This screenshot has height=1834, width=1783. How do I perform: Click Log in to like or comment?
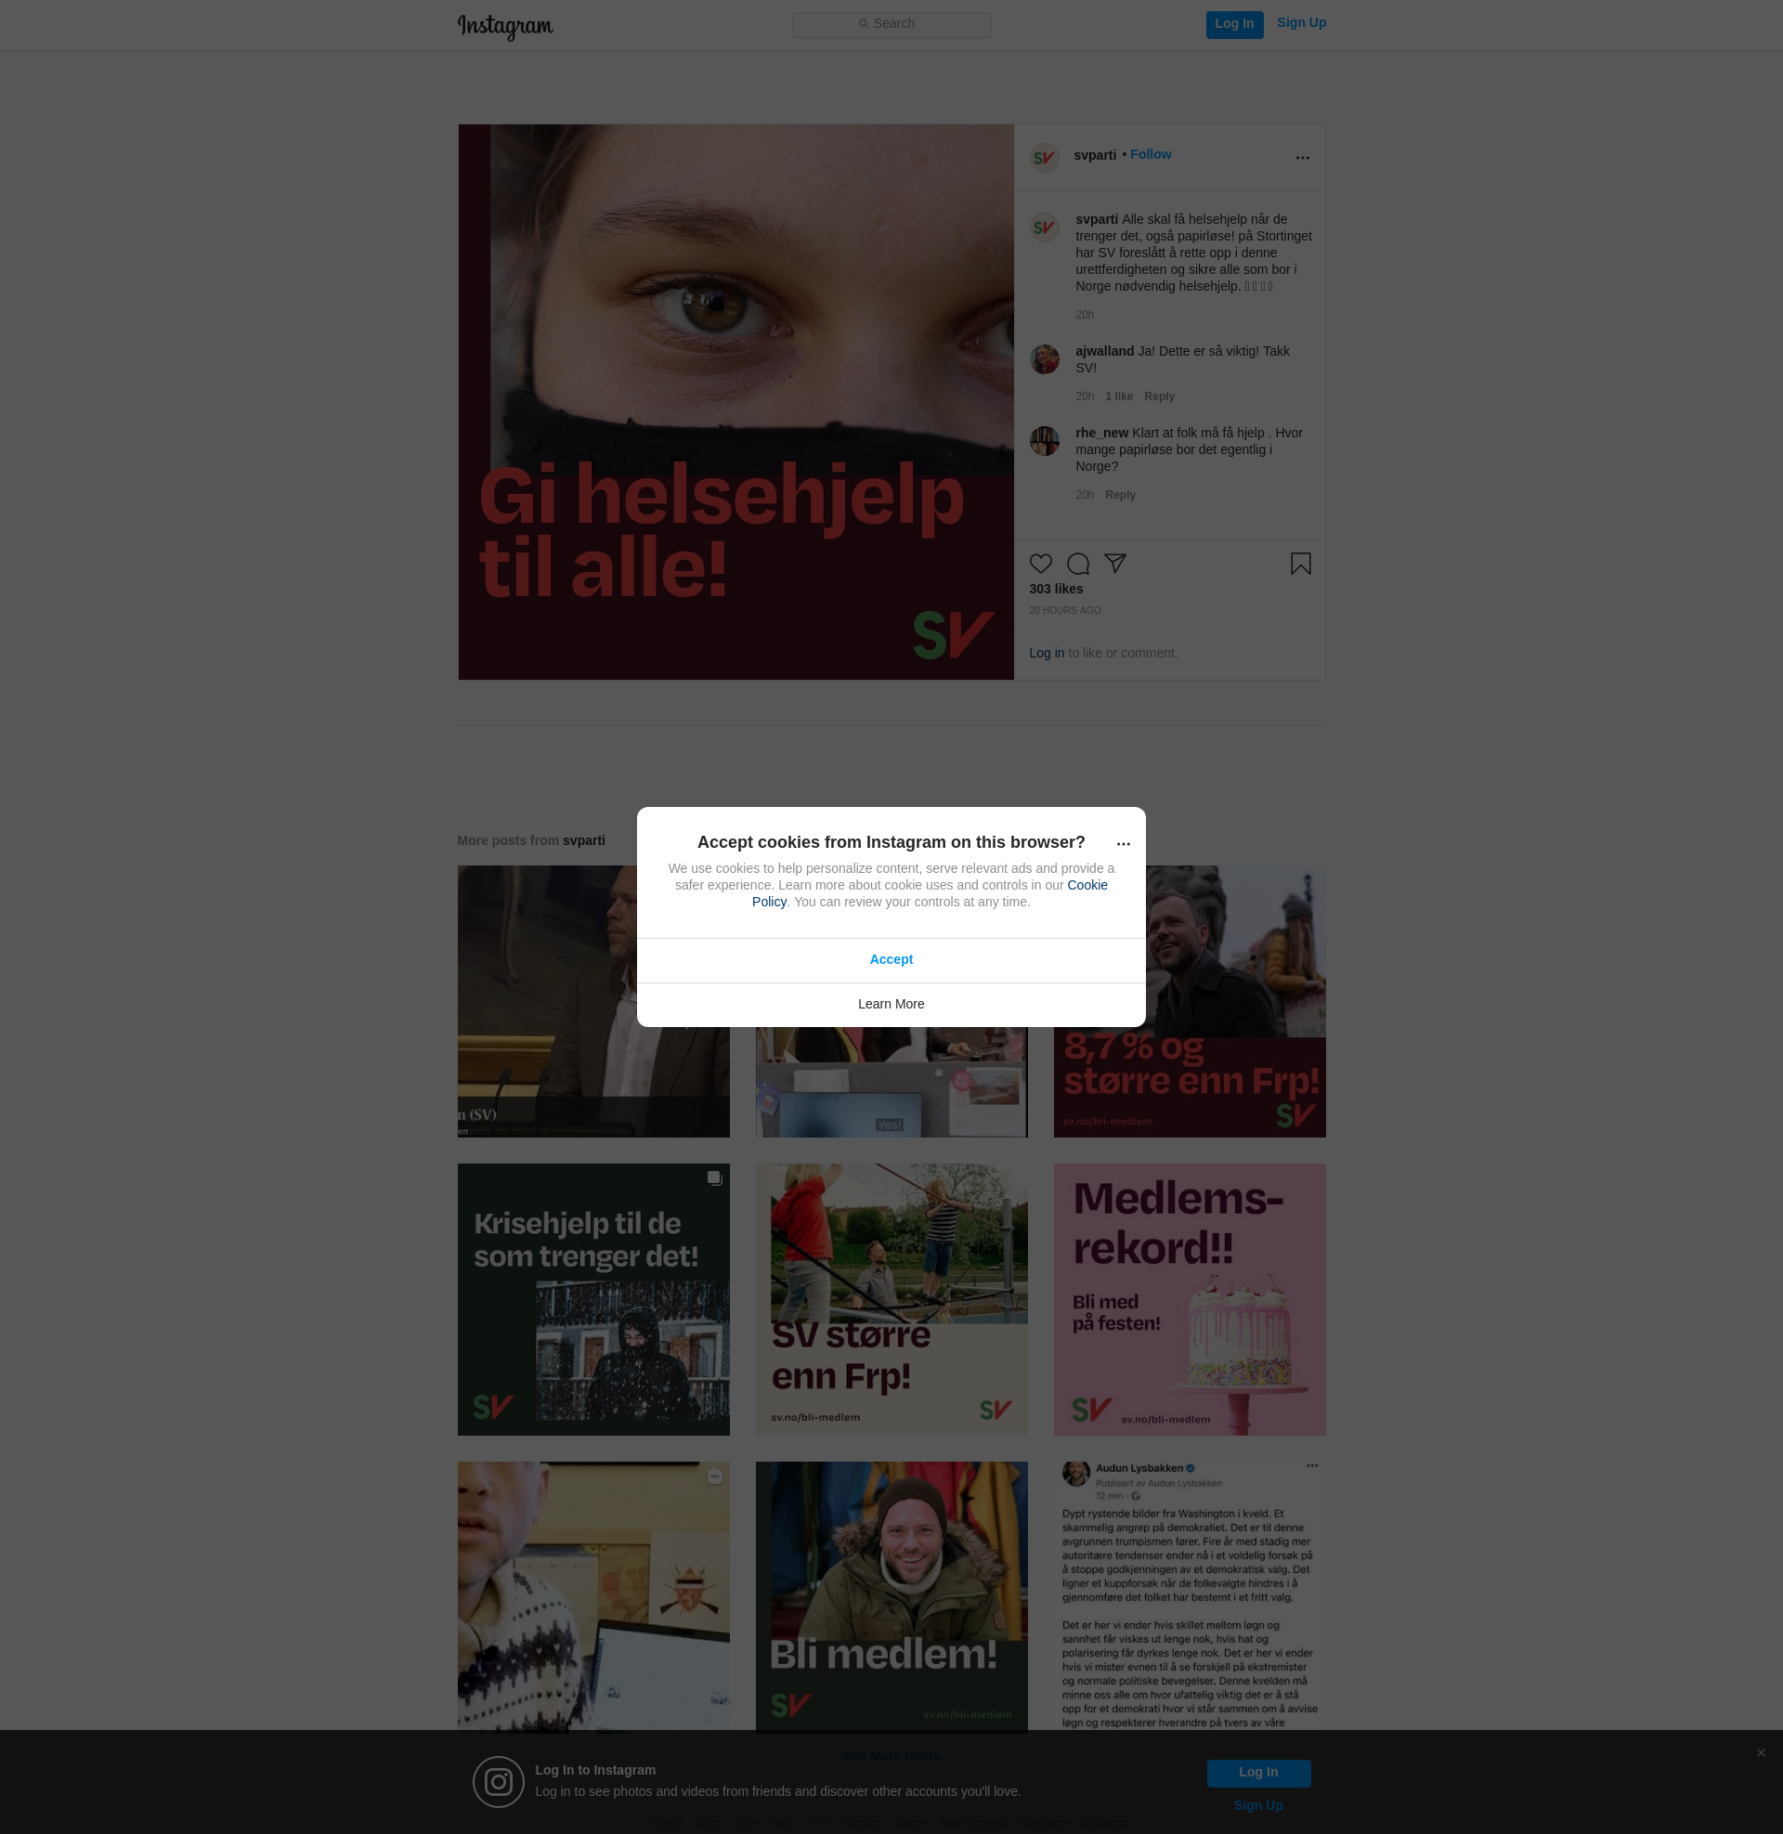pyautogui.click(x=1046, y=654)
